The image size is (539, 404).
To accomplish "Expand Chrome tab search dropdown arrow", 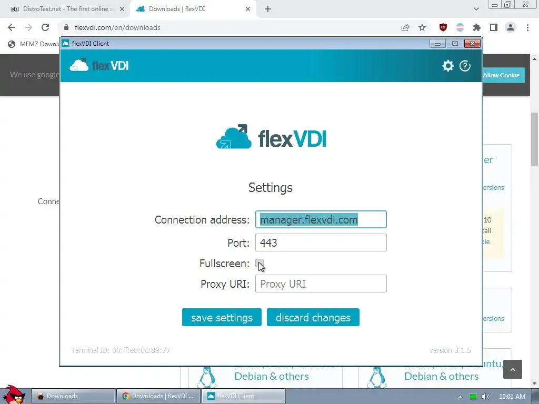I will 476,9.
